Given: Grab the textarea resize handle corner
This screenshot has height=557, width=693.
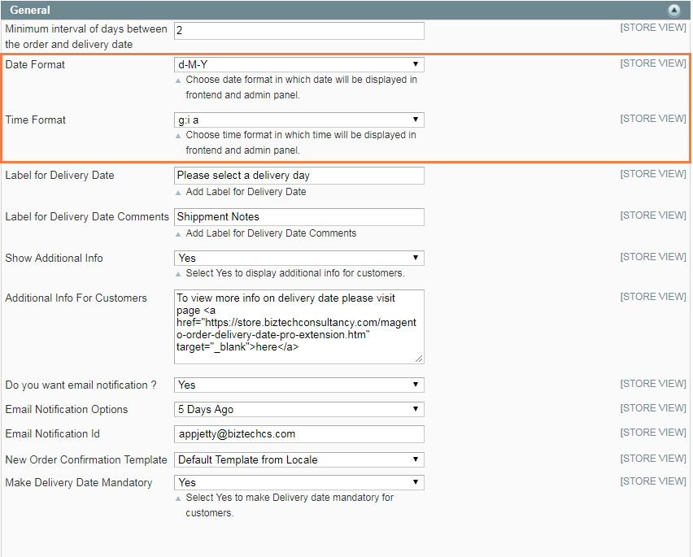Looking at the screenshot, I should click(419, 359).
